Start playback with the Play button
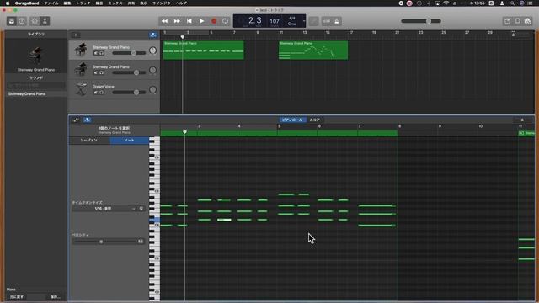The width and height of the screenshot is (539, 303). (x=201, y=21)
